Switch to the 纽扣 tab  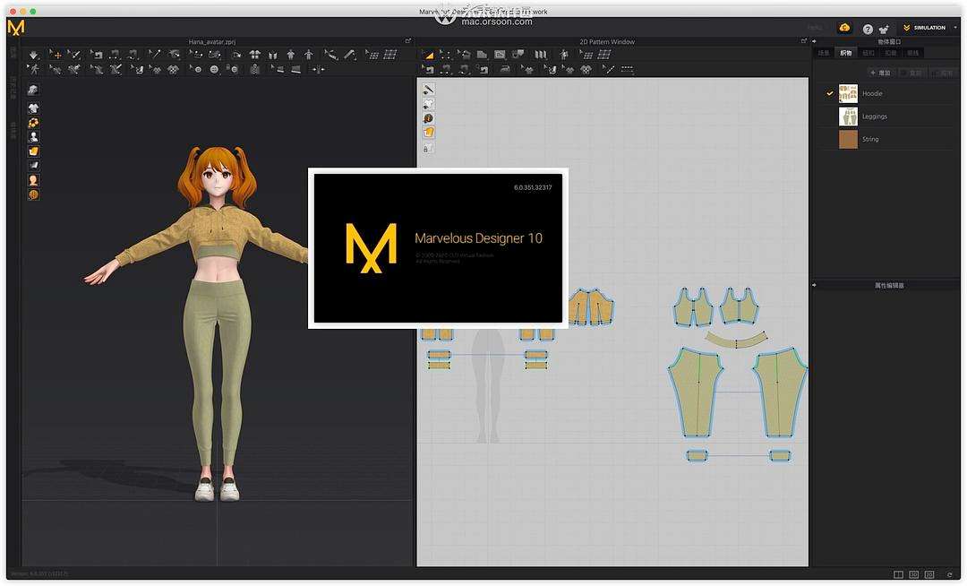click(869, 53)
